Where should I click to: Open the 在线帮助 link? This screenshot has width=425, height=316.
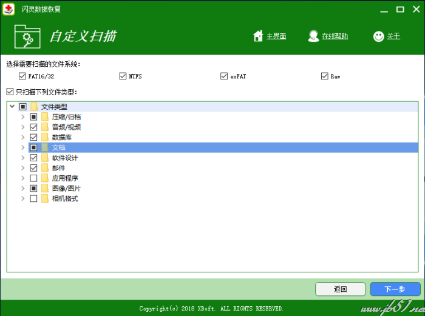pyautogui.click(x=335, y=36)
